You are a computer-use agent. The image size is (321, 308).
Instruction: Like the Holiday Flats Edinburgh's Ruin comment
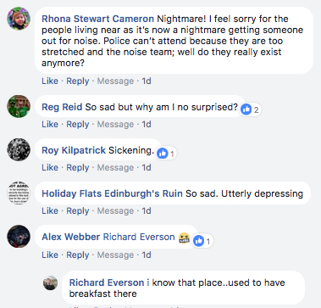point(50,210)
